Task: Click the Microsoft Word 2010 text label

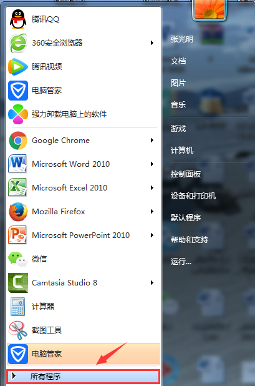Action: click(x=70, y=164)
